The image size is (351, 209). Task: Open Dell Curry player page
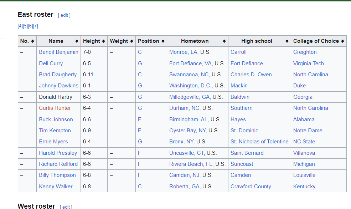pos(51,63)
